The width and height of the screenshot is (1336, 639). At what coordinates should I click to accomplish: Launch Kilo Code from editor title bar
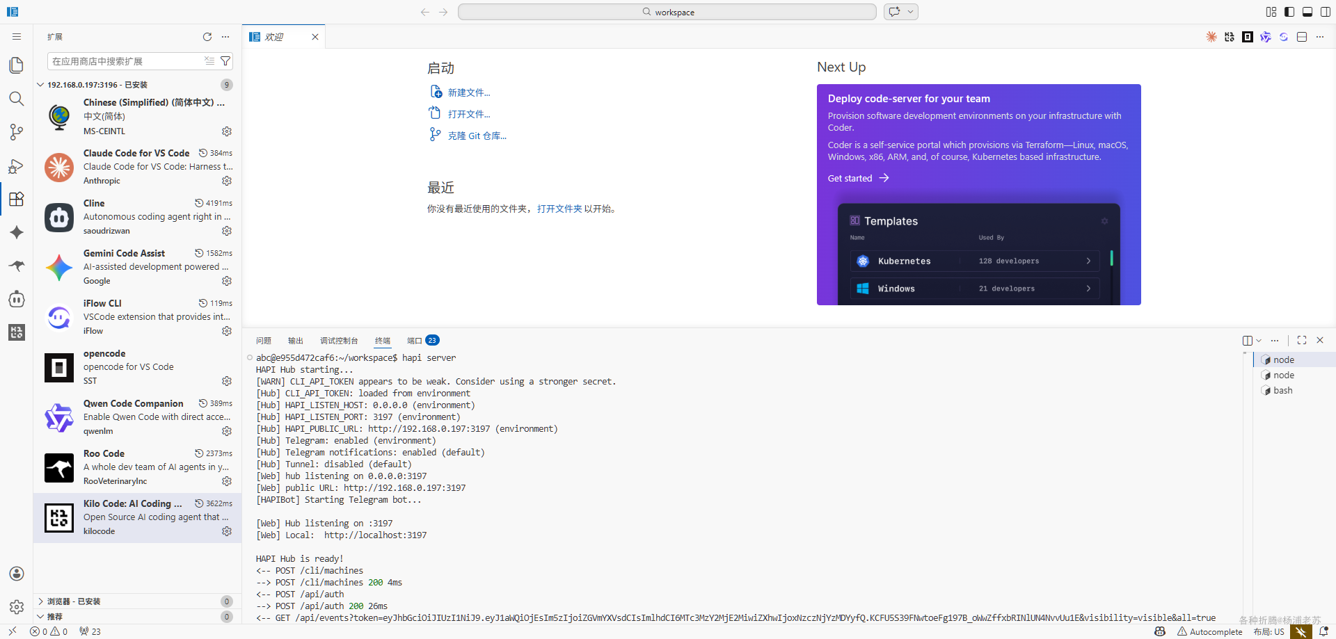click(x=1230, y=37)
